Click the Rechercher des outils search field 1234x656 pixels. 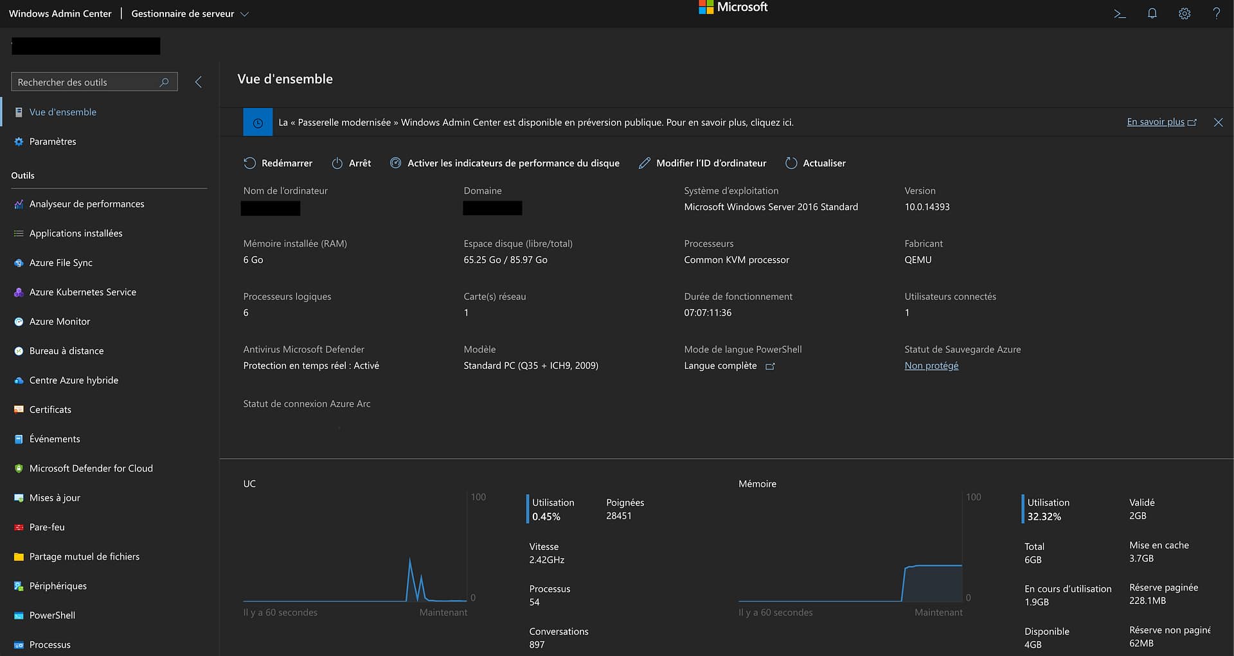87,82
